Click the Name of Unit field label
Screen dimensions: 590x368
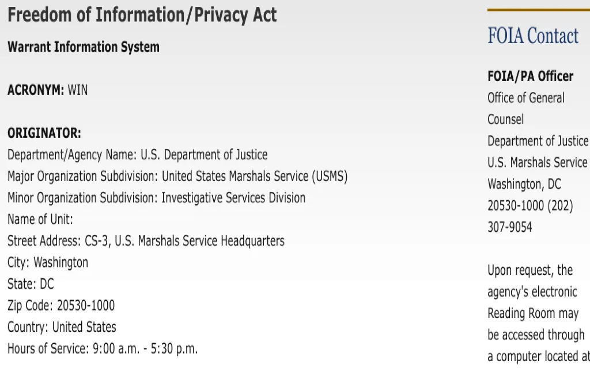(40, 219)
